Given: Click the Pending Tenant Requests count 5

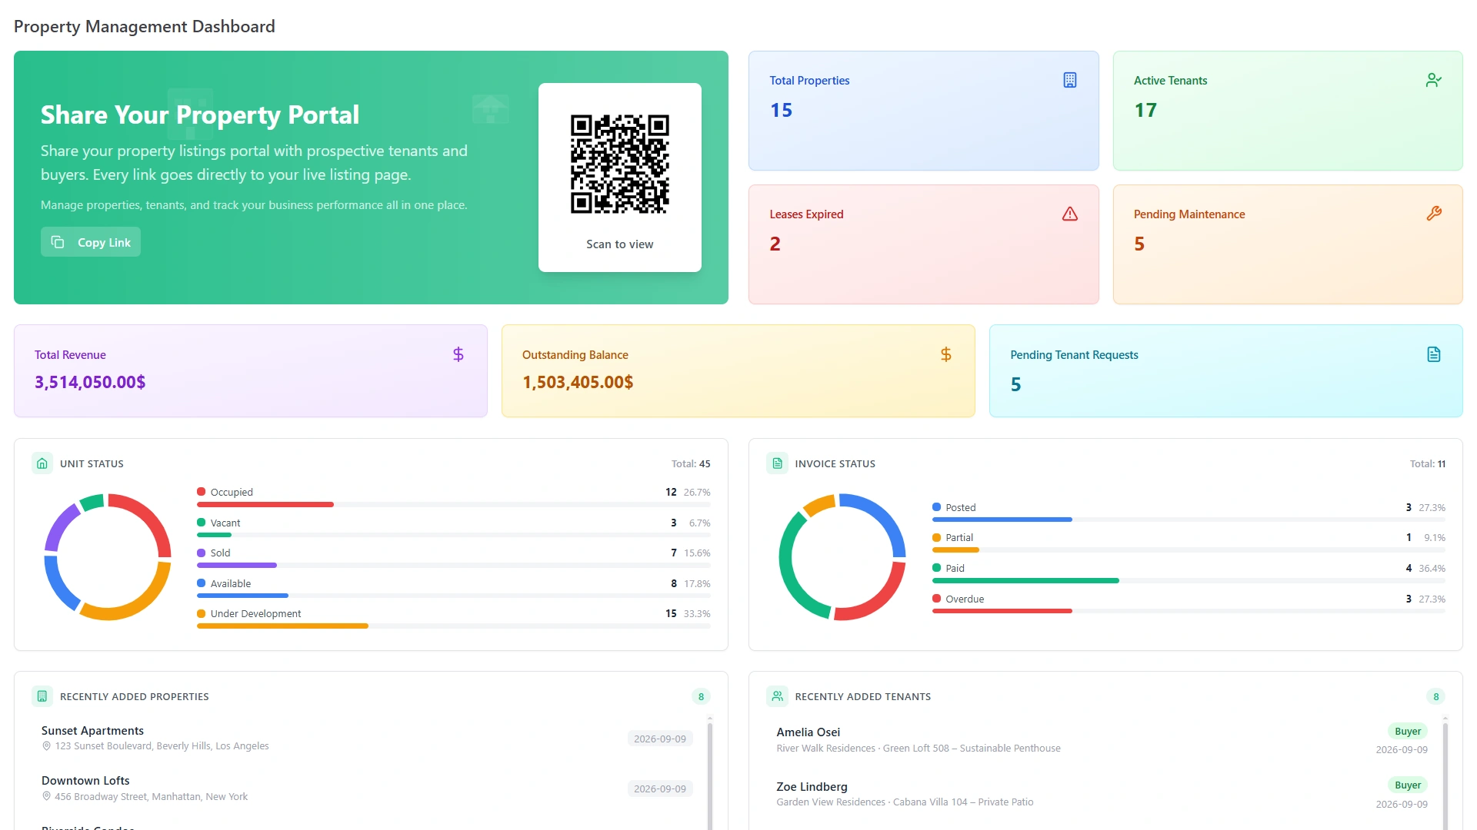Looking at the screenshot, I should point(1015,384).
